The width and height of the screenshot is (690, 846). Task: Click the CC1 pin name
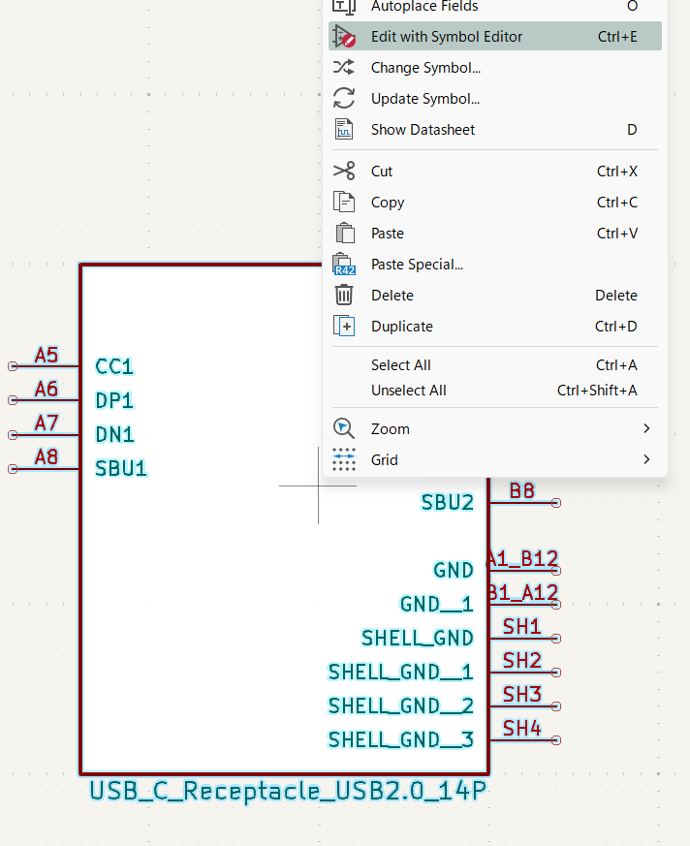114,366
